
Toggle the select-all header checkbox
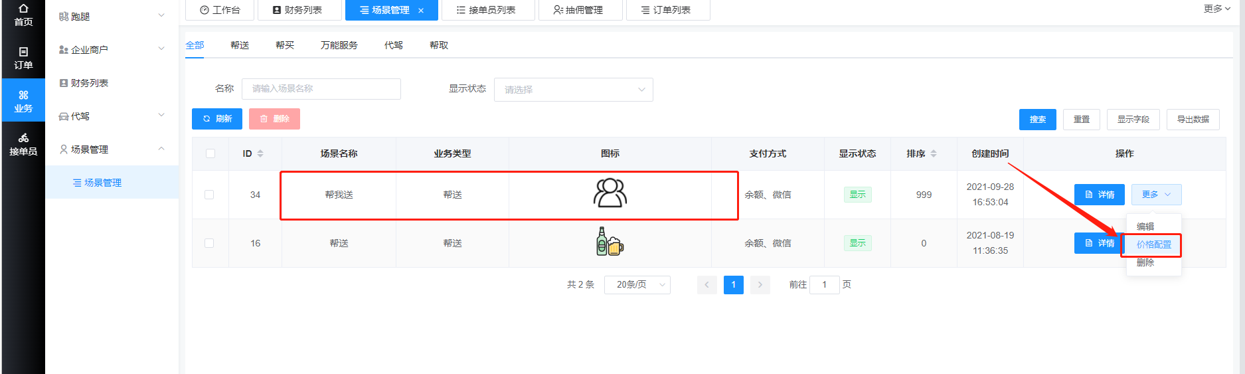click(x=210, y=153)
